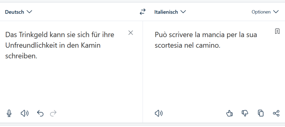Listen to the German source text
285x127 pixels.
[24, 113]
